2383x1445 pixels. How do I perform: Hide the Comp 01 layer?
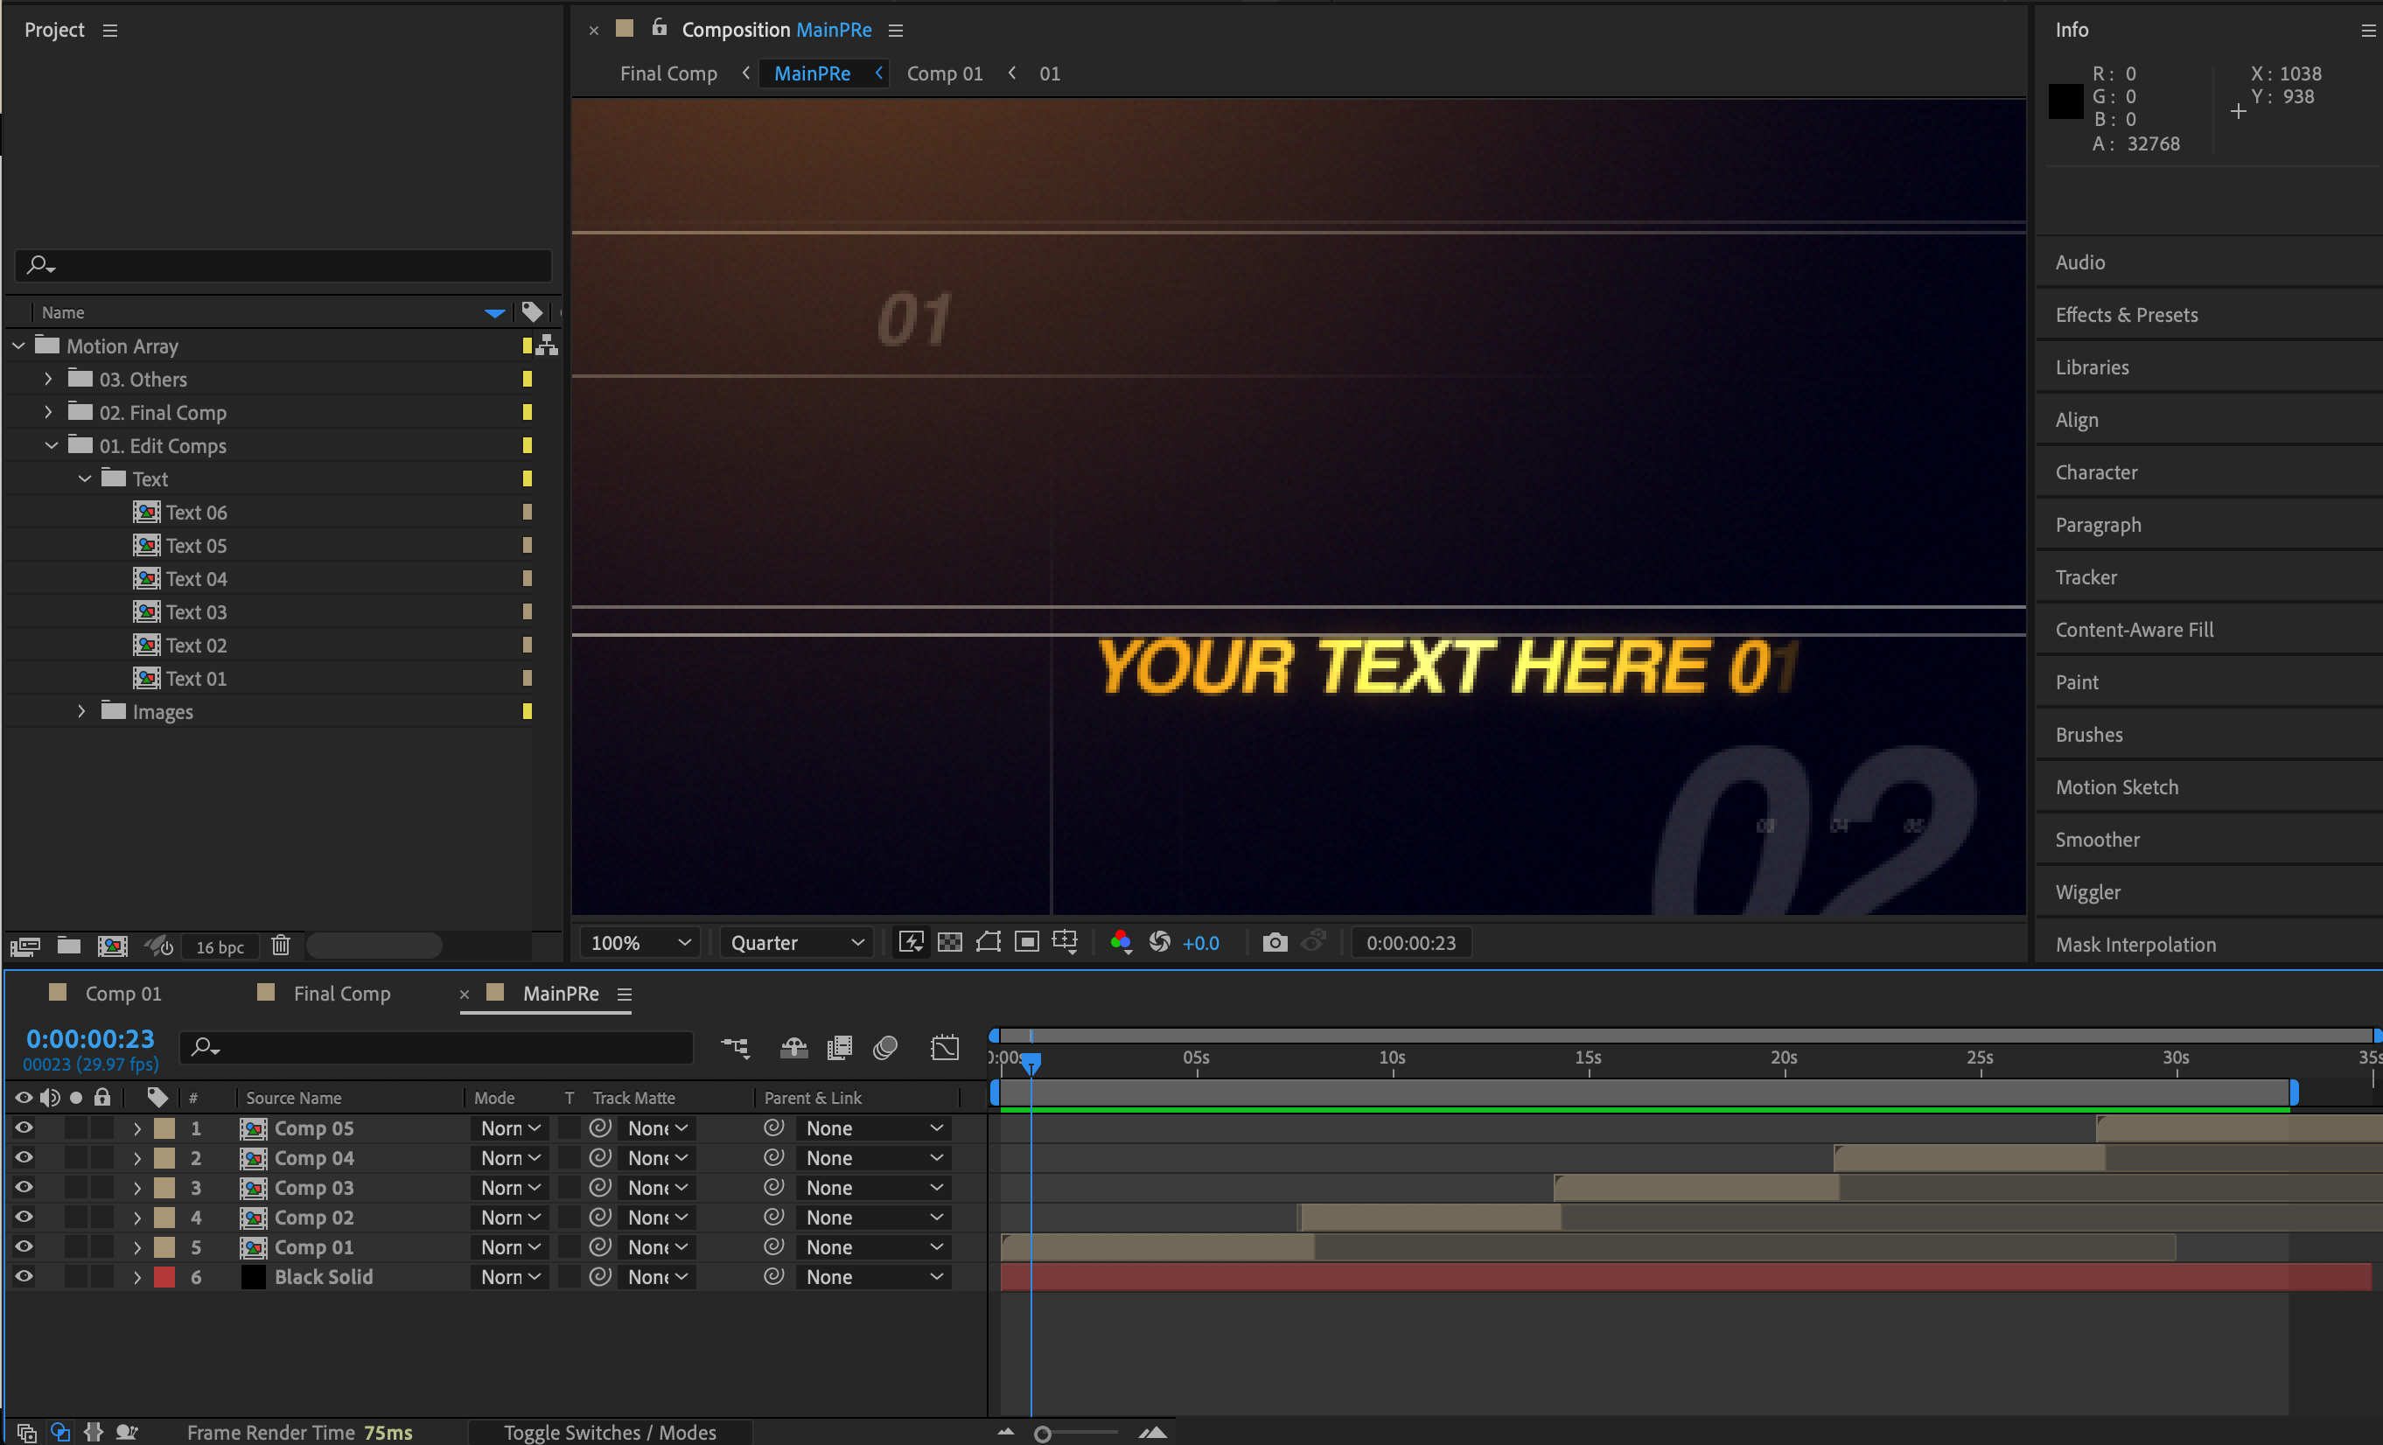tap(24, 1246)
